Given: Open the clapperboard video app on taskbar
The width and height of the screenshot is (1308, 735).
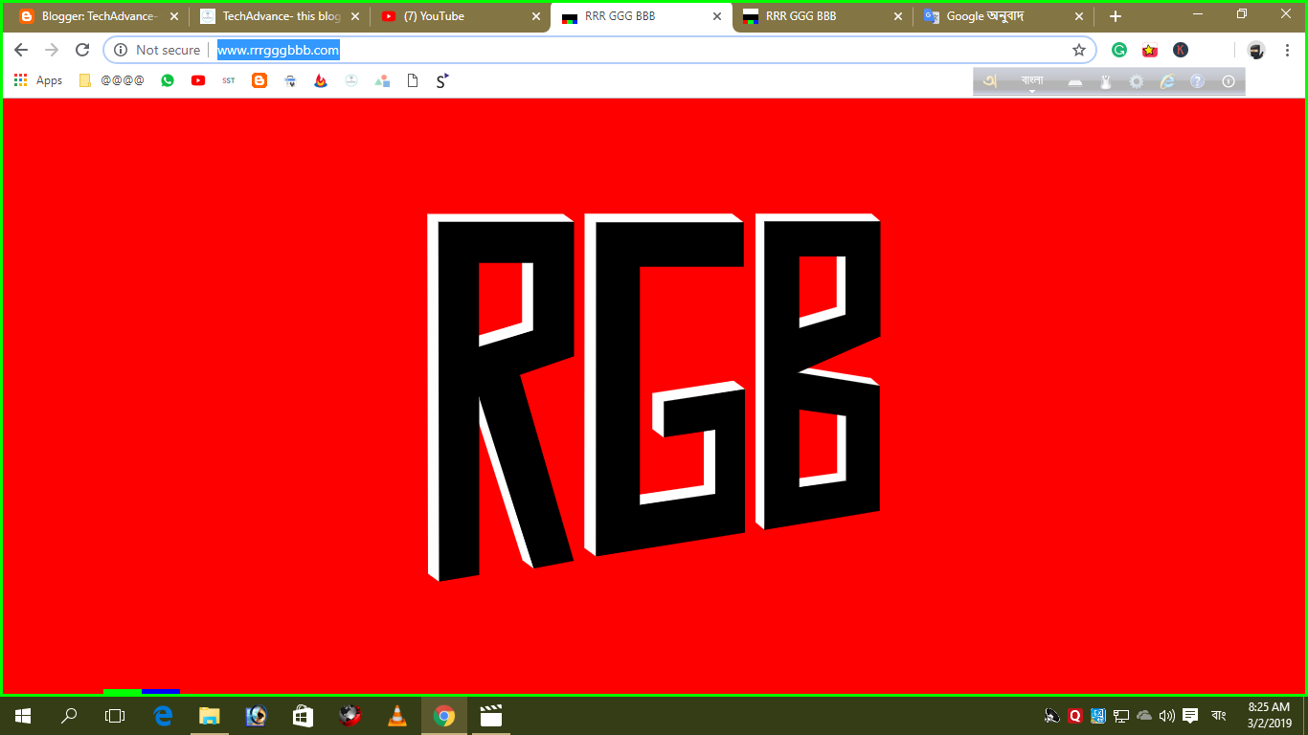Looking at the screenshot, I should pyautogui.click(x=490, y=716).
